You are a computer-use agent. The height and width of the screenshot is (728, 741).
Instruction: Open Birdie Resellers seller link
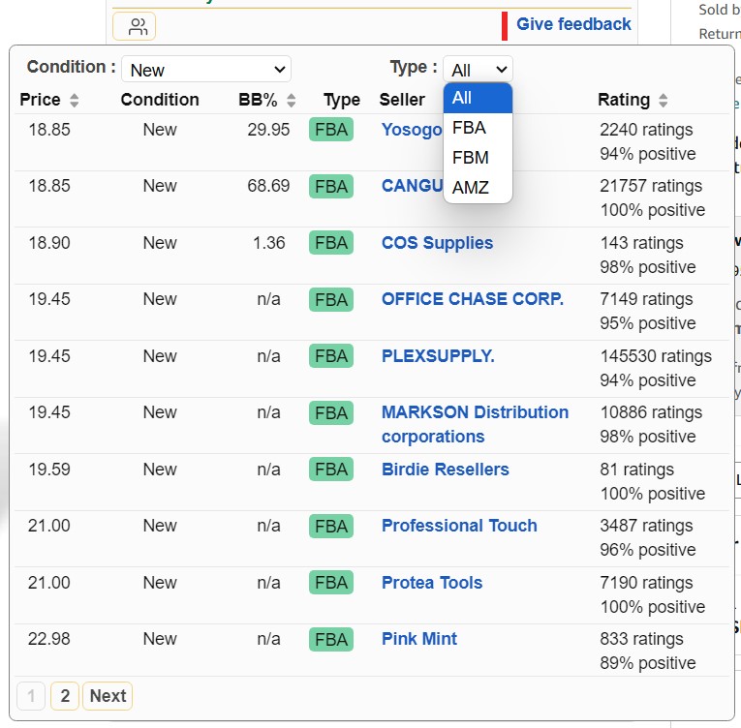(x=446, y=470)
